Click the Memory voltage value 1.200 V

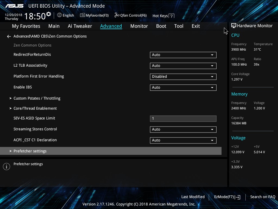point(259,108)
